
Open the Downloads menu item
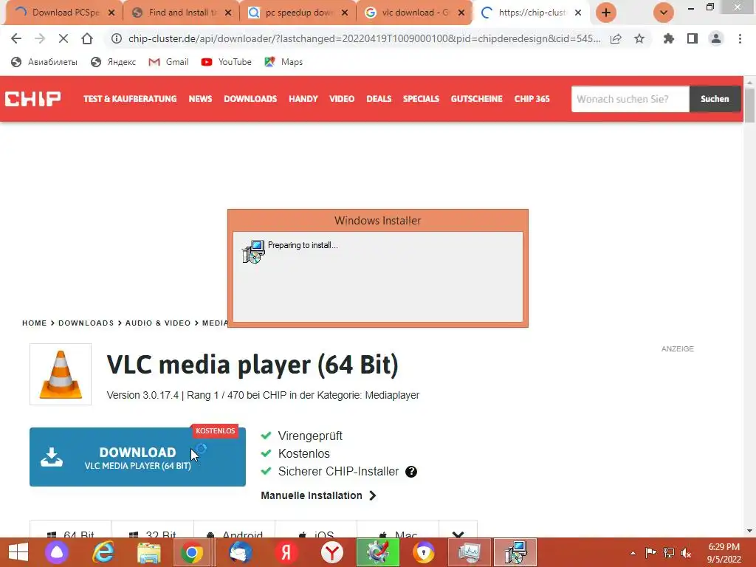[250, 99]
